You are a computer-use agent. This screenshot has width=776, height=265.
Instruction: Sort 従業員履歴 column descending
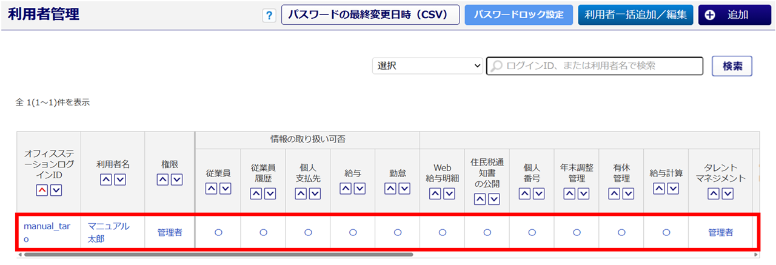[270, 194]
